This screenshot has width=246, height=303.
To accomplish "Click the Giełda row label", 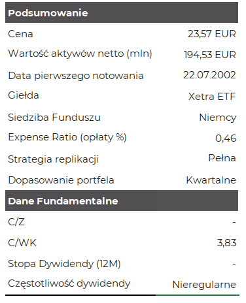I will click(x=24, y=95).
